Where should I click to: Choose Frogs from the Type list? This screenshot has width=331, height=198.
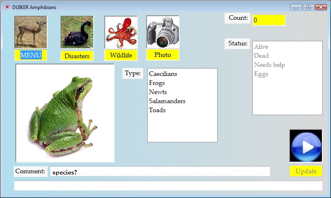pos(157,83)
